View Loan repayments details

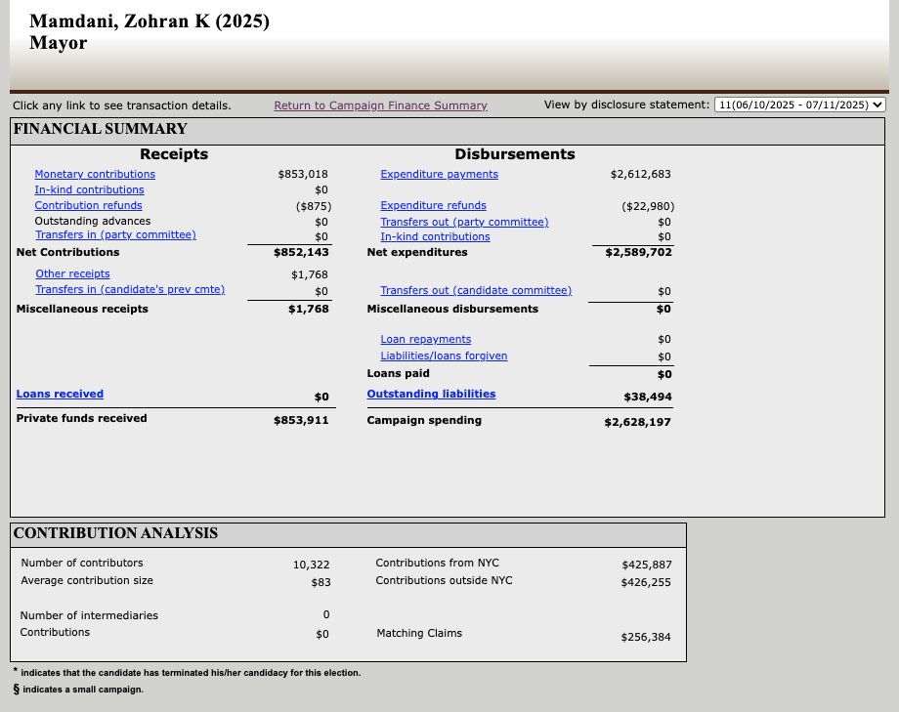pos(425,339)
